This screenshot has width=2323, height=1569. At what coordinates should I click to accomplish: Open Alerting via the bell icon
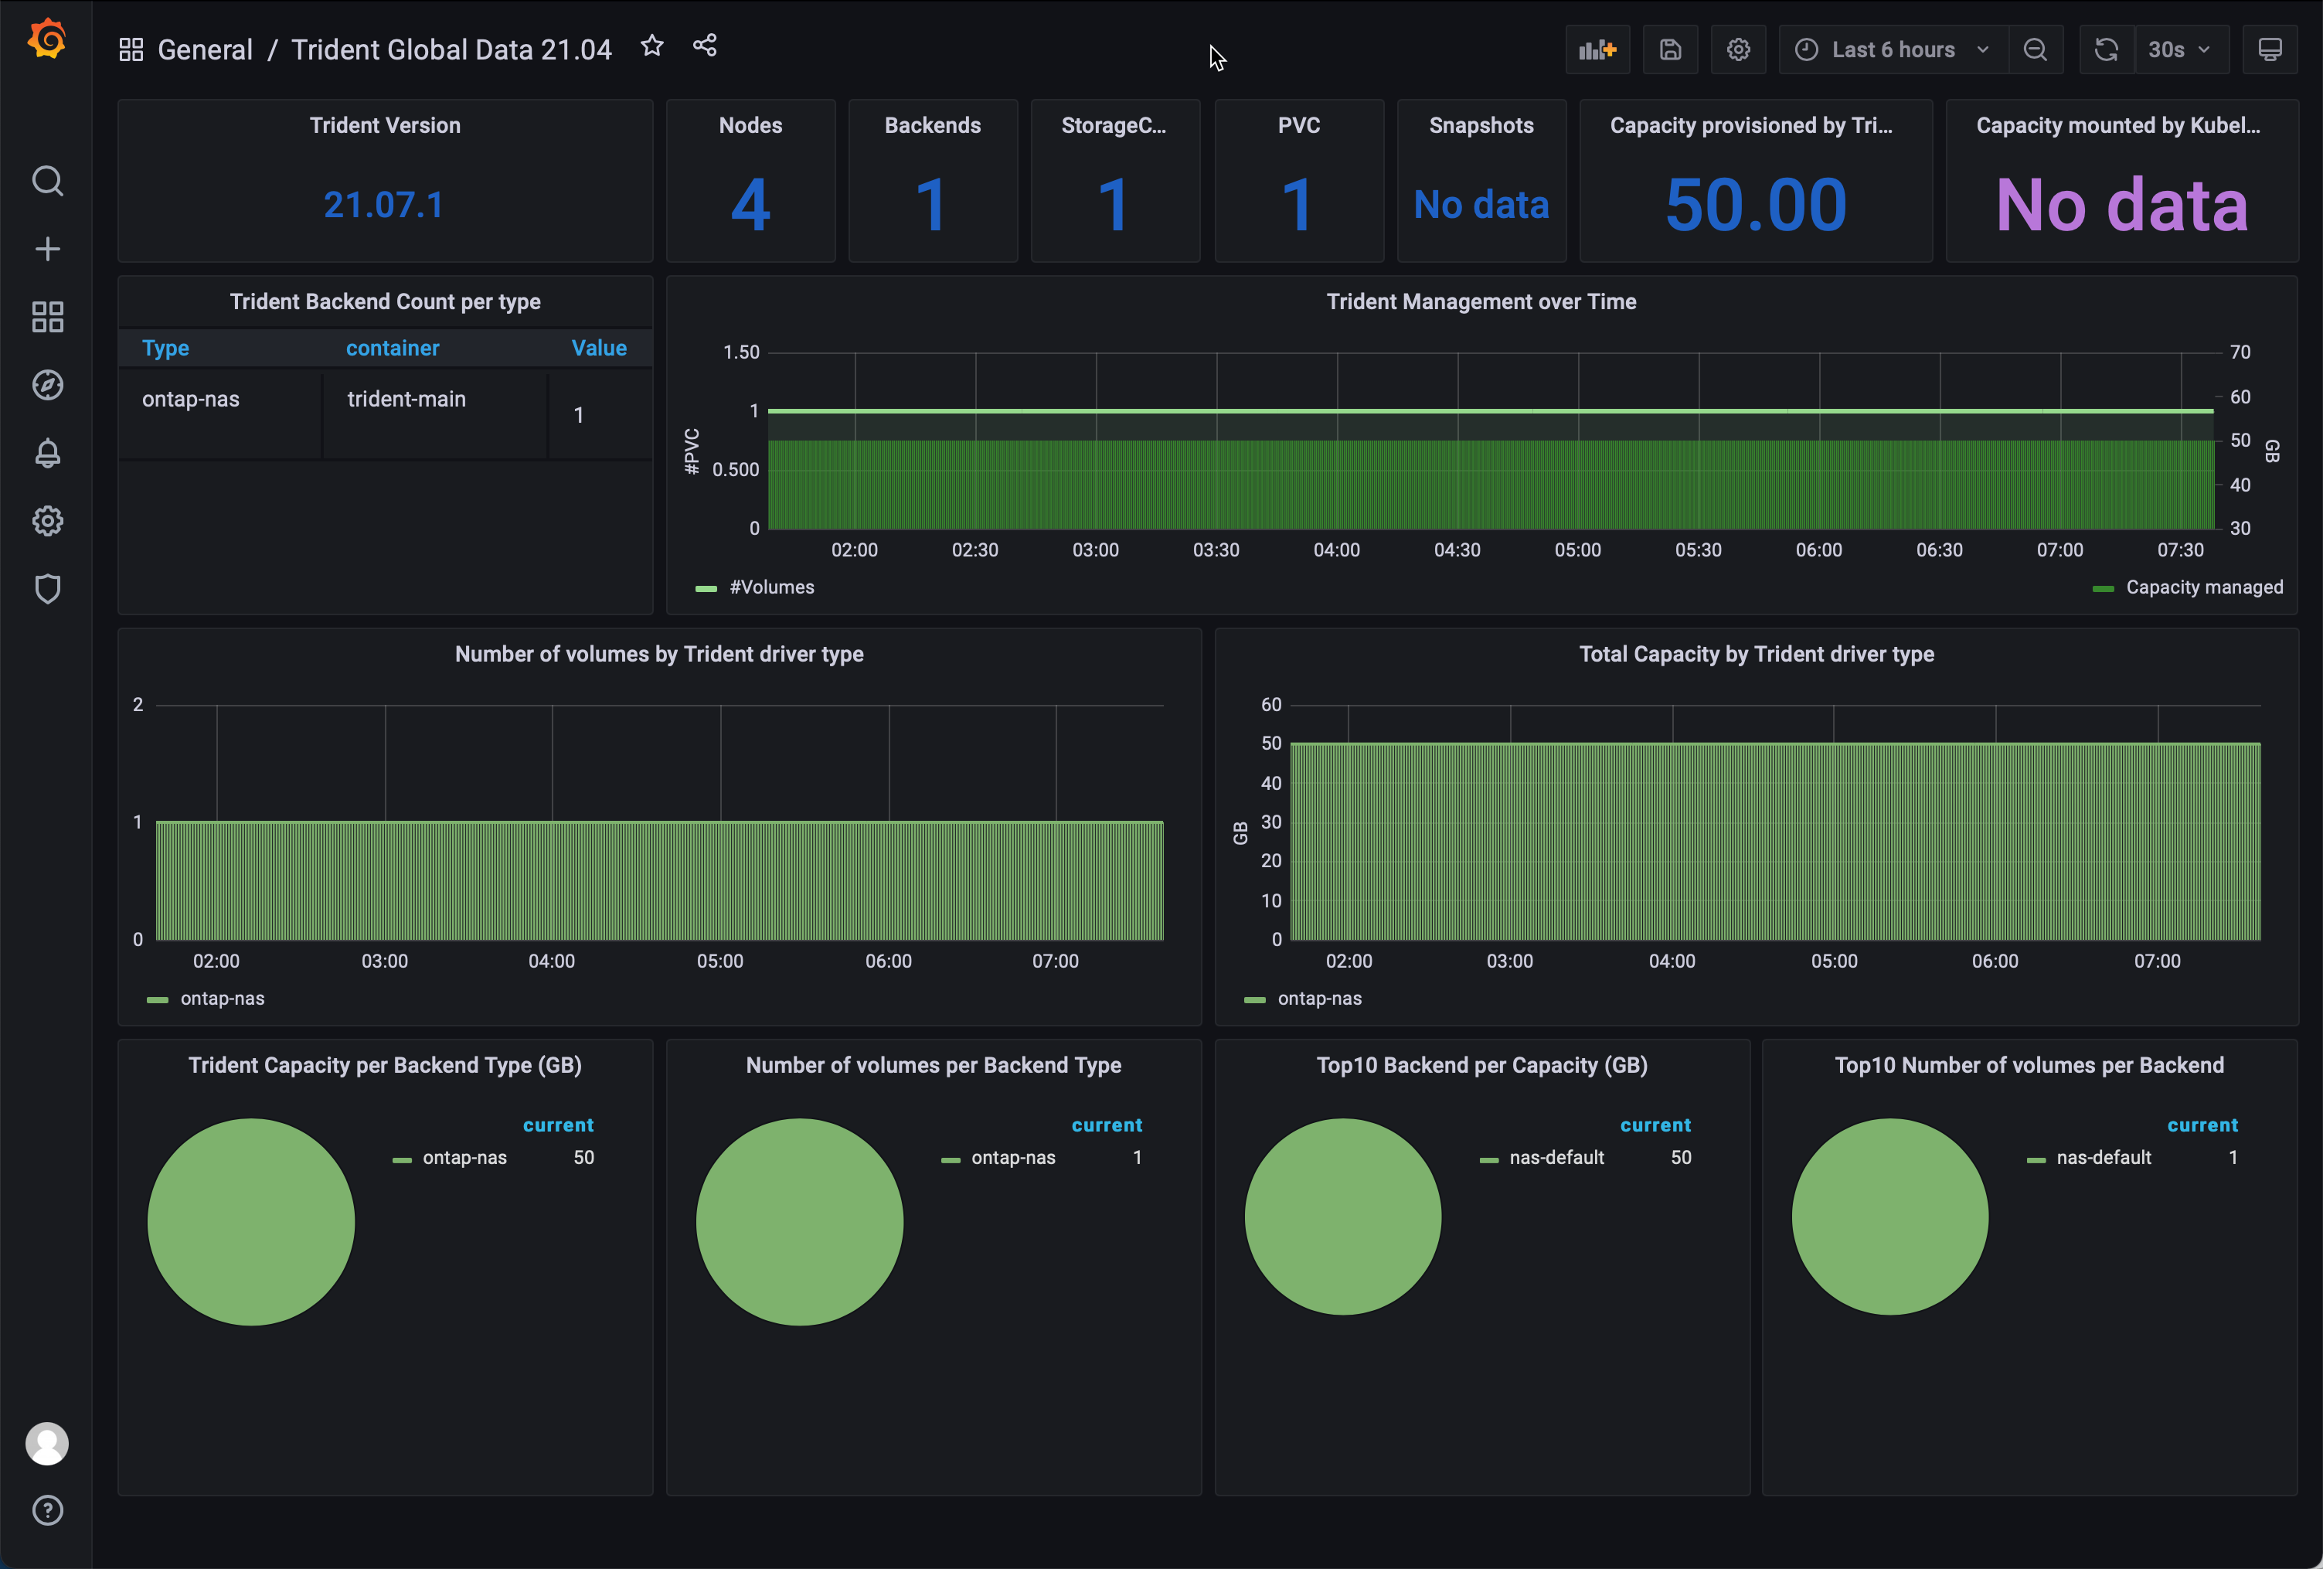[x=47, y=453]
